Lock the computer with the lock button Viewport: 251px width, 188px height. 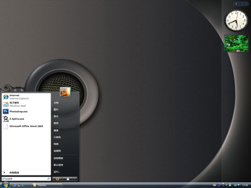click(68, 179)
